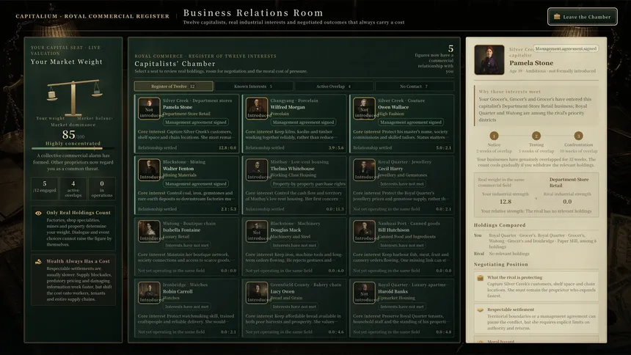Click the icon beside What the rival is protecting
Image resolution: width=631 pixels, height=355 pixels.
click(x=480, y=278)
